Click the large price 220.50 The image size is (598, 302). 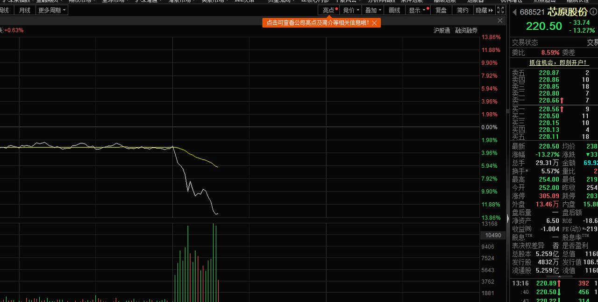click(544, 26)
